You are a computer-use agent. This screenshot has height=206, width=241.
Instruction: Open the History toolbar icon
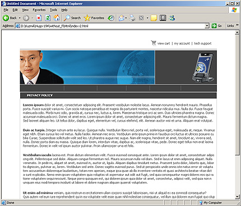tap(111, 18)
